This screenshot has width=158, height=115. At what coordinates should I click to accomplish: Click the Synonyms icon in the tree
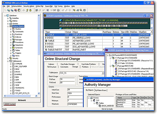pos(13,48)
